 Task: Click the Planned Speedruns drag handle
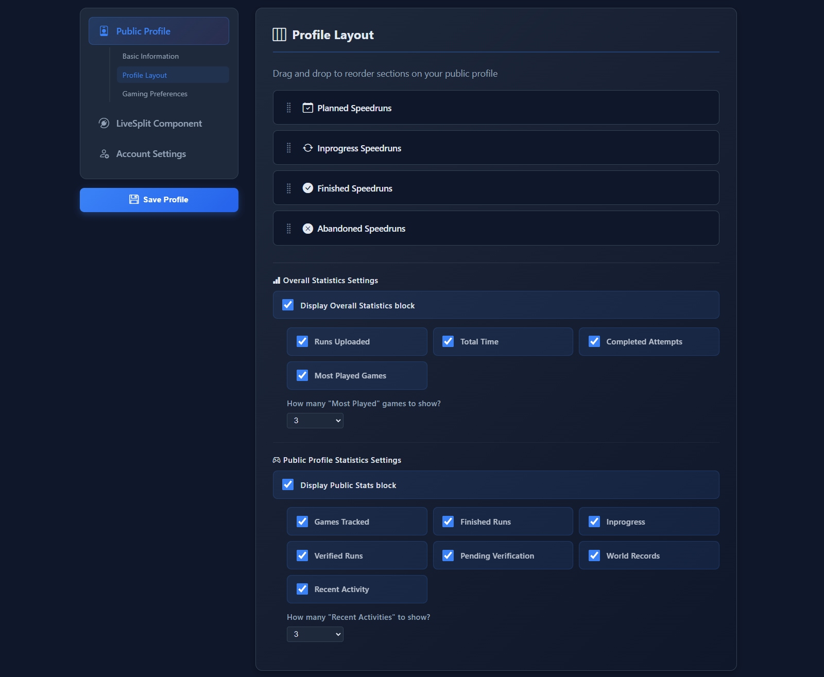(288, 108)
